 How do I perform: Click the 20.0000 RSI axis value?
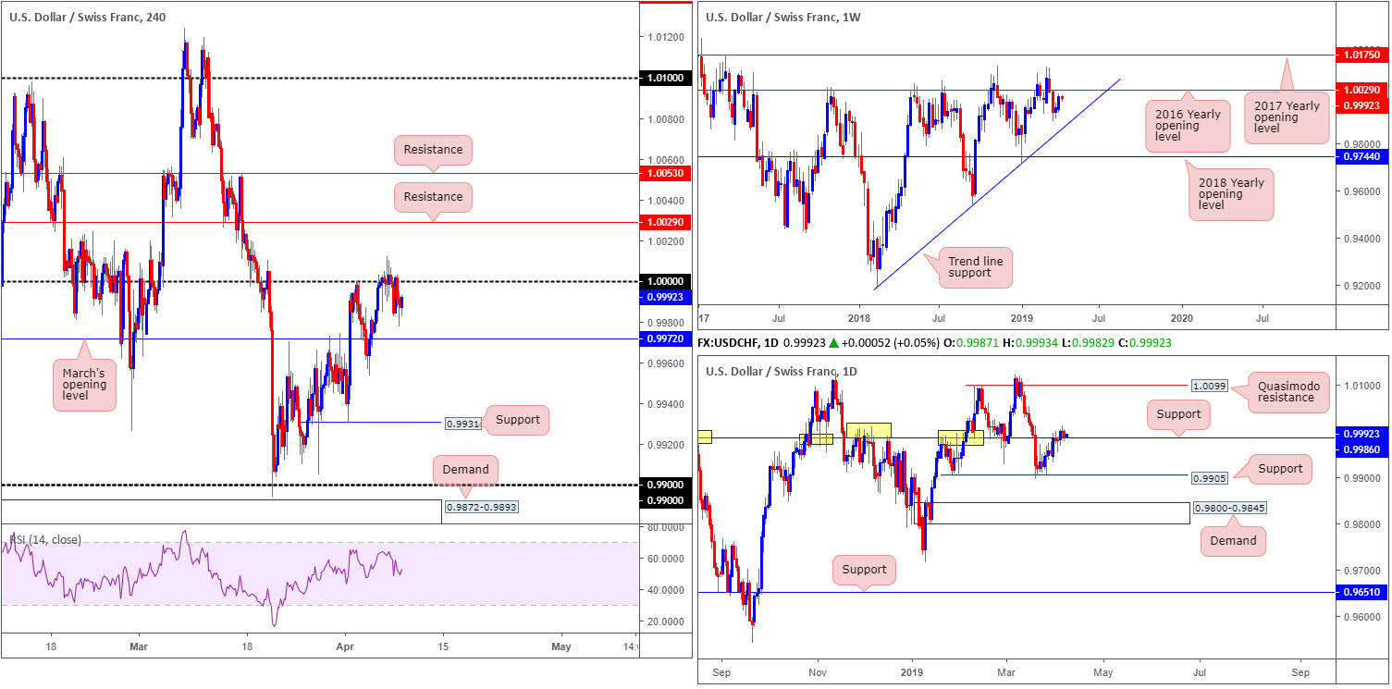[x=666, y=621]
